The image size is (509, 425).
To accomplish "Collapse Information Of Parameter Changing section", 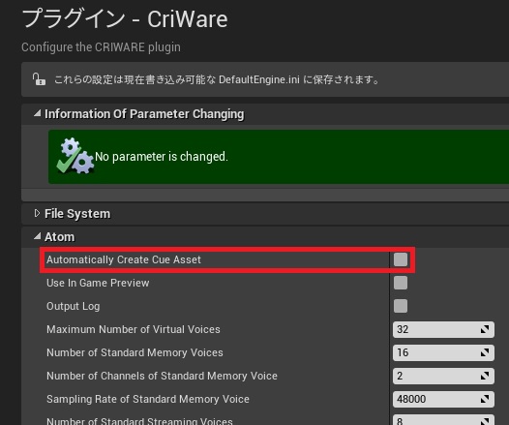I will [x=38, y=113].
